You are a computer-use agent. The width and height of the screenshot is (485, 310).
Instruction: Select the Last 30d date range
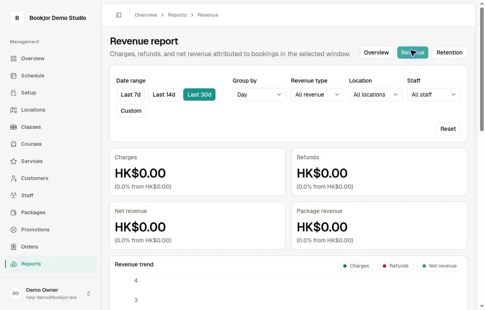click(x=199, y=95)
